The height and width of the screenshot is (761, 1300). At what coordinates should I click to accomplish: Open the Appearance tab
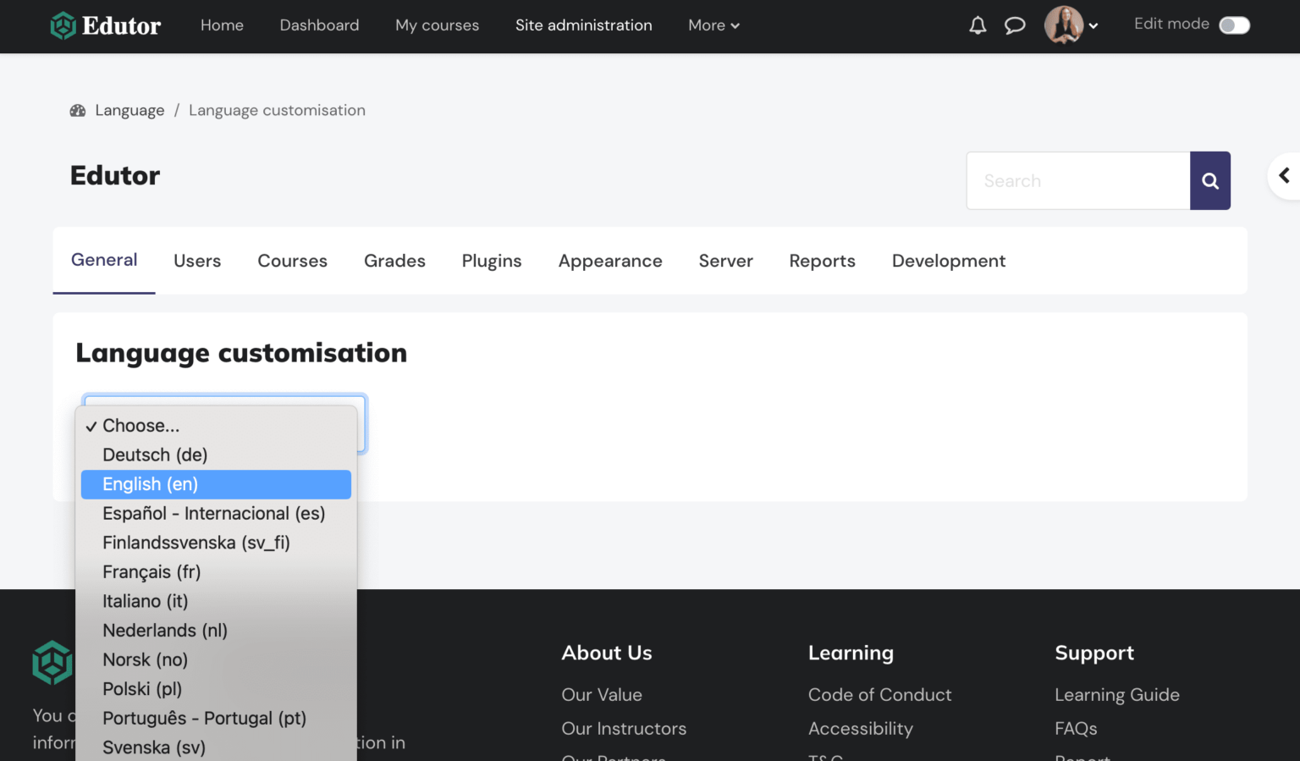tap(609, 261)
